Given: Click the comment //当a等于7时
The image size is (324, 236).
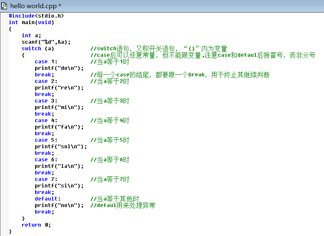Looking at the screenshot, I should pos(110,179).
